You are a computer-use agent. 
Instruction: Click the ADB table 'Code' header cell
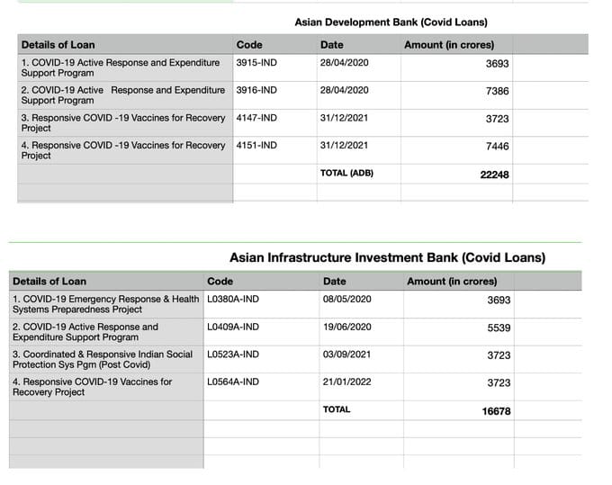pyautogui.click(x=275, y=44)
